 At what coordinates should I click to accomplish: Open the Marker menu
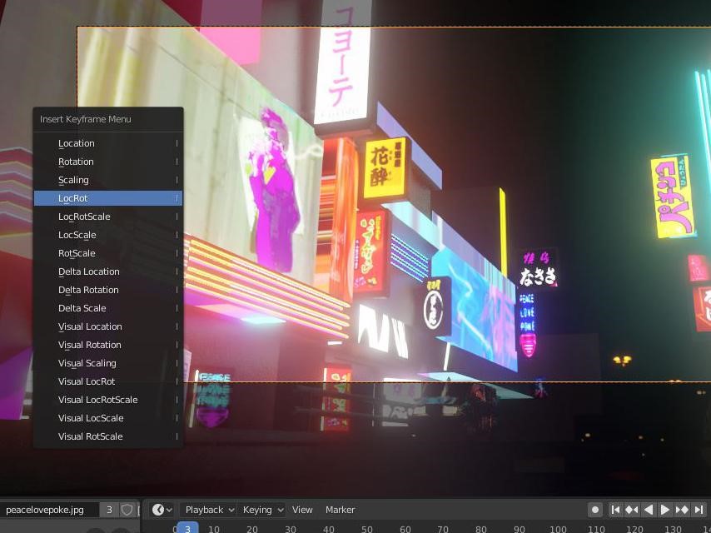(339, 509)
